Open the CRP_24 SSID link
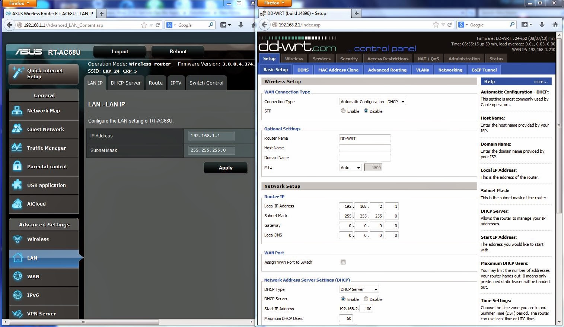564x327 pixels. [111, 71]
